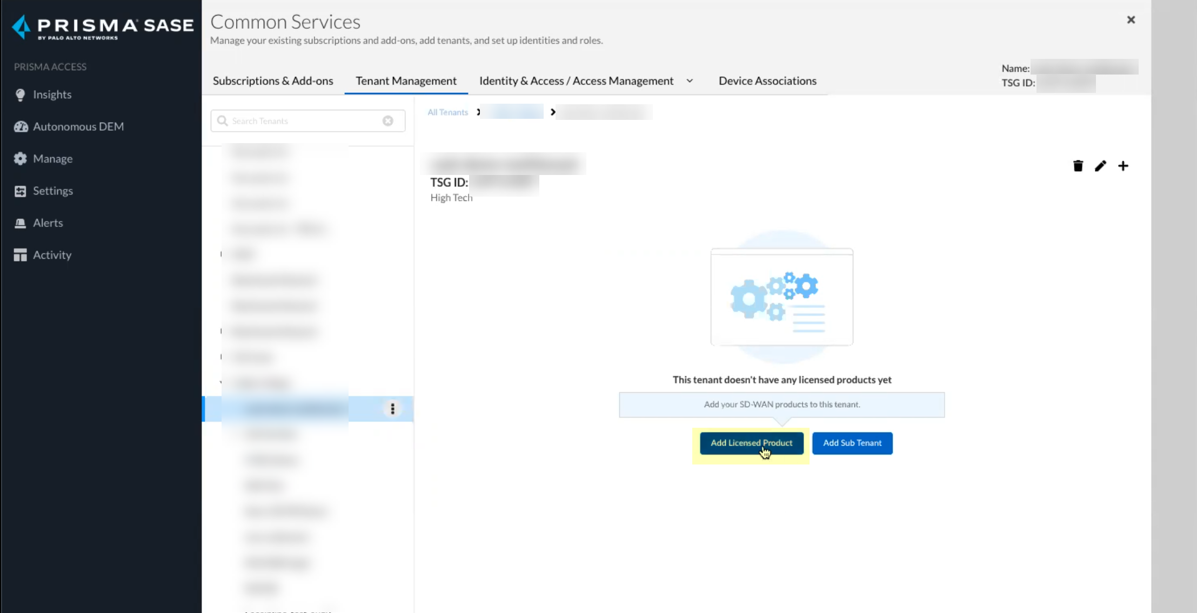
Task: Click into the Search Tenants field
Action: pos(303,121)
